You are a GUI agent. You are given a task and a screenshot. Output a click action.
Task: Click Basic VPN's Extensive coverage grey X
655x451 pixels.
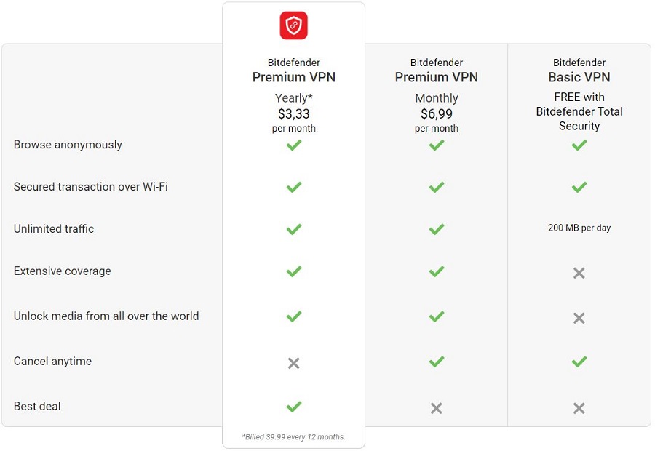pos(579,273)
